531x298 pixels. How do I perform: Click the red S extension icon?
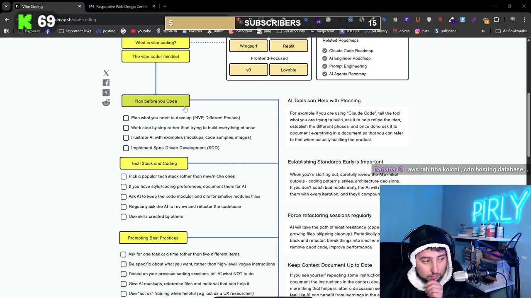(440, 19)
